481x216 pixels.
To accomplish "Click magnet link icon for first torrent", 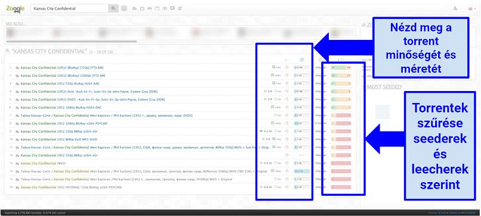I will pos(286,67).
